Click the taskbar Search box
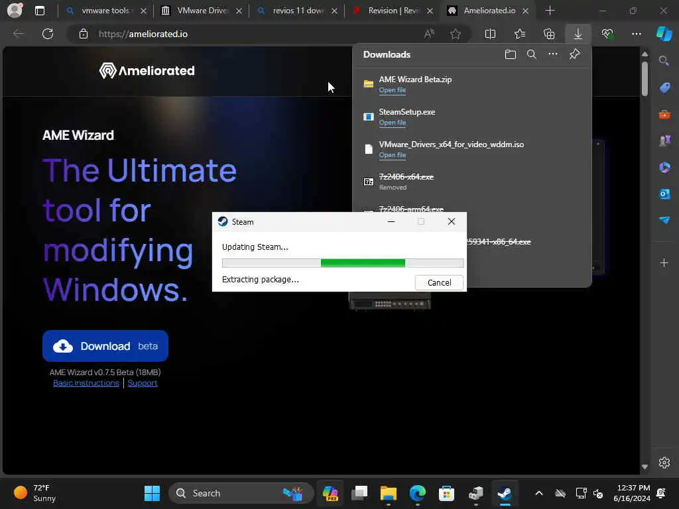The image size is (679, 509). (241, 493)
